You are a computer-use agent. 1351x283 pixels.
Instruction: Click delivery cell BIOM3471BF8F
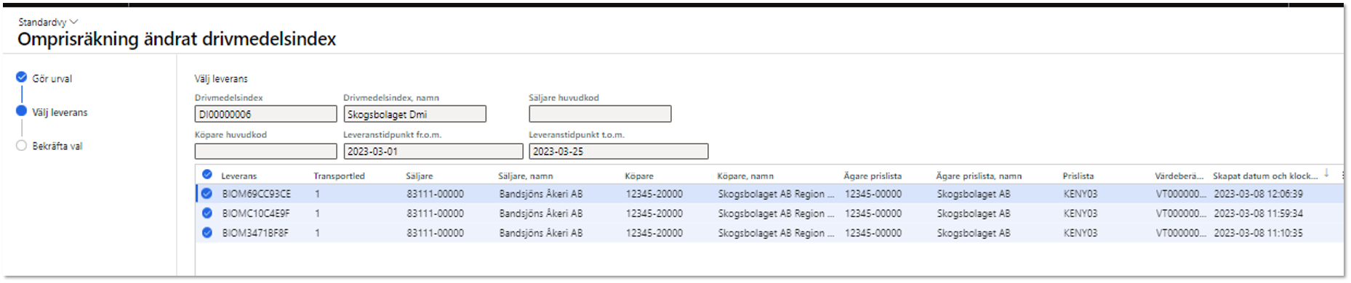[x=255, y=233]
